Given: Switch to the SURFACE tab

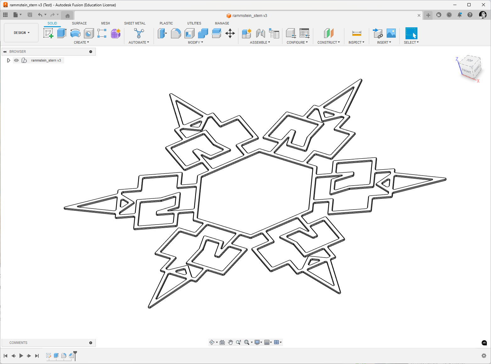Looking at the screenshot, I should [79, 23].
